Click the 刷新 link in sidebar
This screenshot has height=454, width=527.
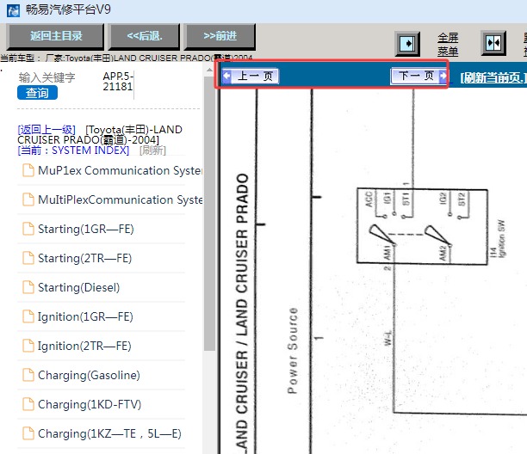152,150
